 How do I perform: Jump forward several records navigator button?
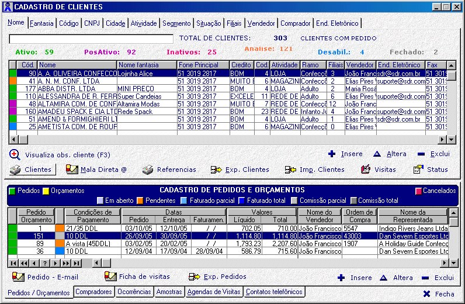66,263
